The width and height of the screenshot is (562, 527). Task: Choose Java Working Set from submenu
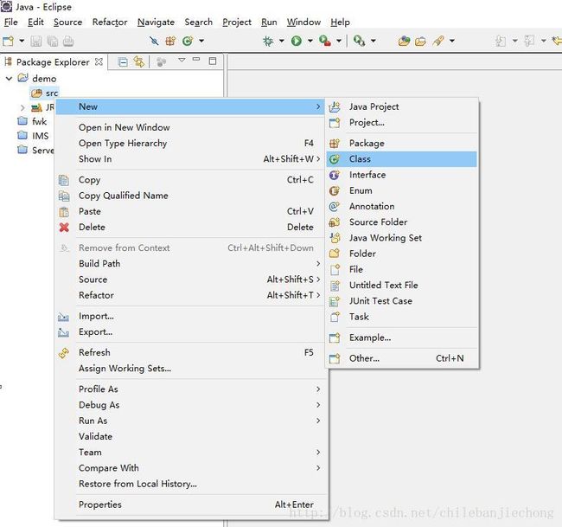[x=401, y=238]
